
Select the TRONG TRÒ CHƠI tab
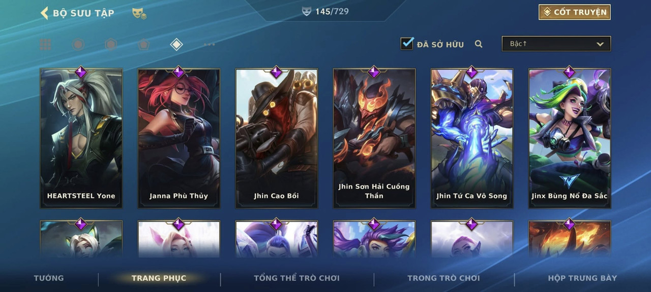point(443,278)
